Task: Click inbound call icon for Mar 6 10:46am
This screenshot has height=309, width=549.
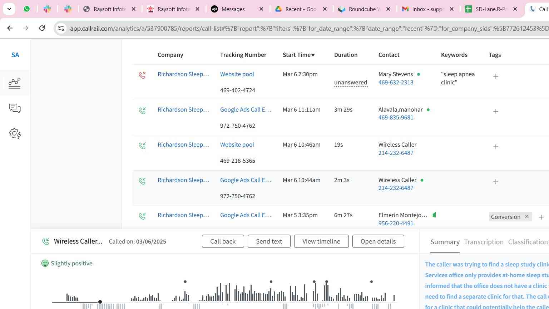Action: (142, 146)
